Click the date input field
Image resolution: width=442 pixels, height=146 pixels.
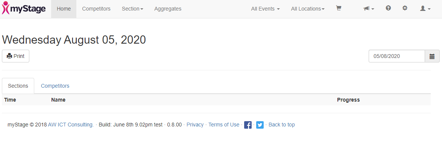tap(396, 56)
